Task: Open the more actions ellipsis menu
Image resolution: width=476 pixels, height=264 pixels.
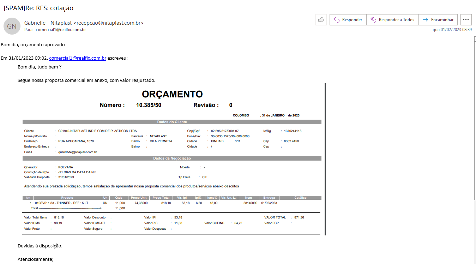Action: click(466, 20)
